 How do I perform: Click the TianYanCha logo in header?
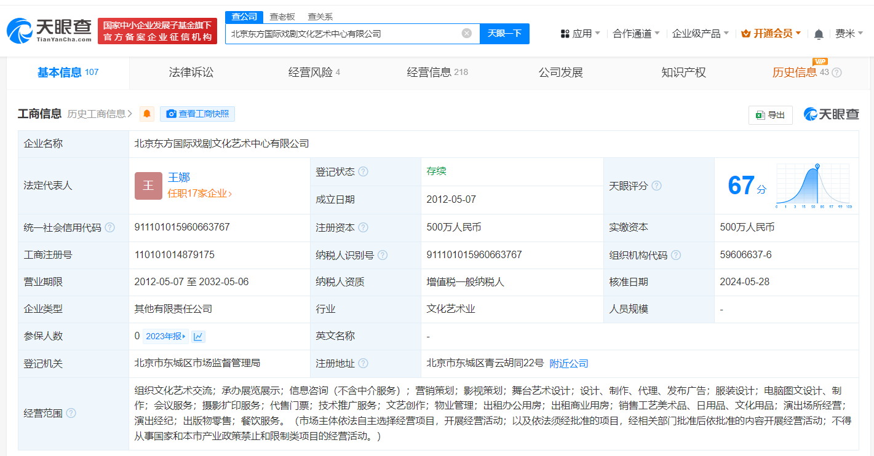pyautogui.click(x=49, y=31)
